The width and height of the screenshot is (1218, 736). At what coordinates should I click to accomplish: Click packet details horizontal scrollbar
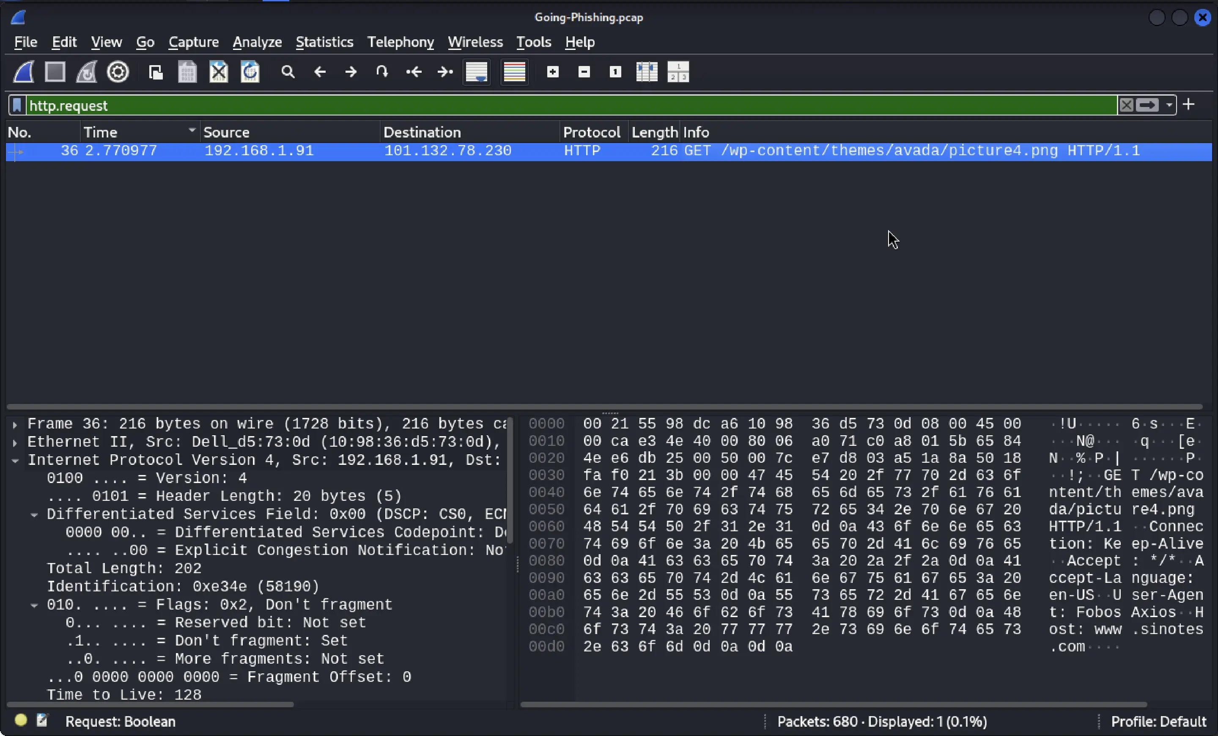(150, 704)
